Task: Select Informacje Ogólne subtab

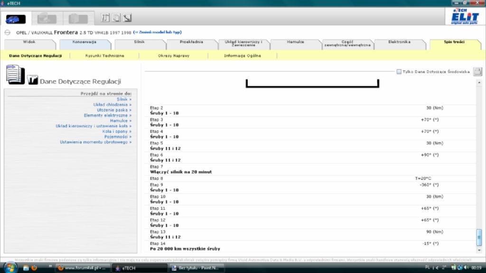Action: pos(243,56)
